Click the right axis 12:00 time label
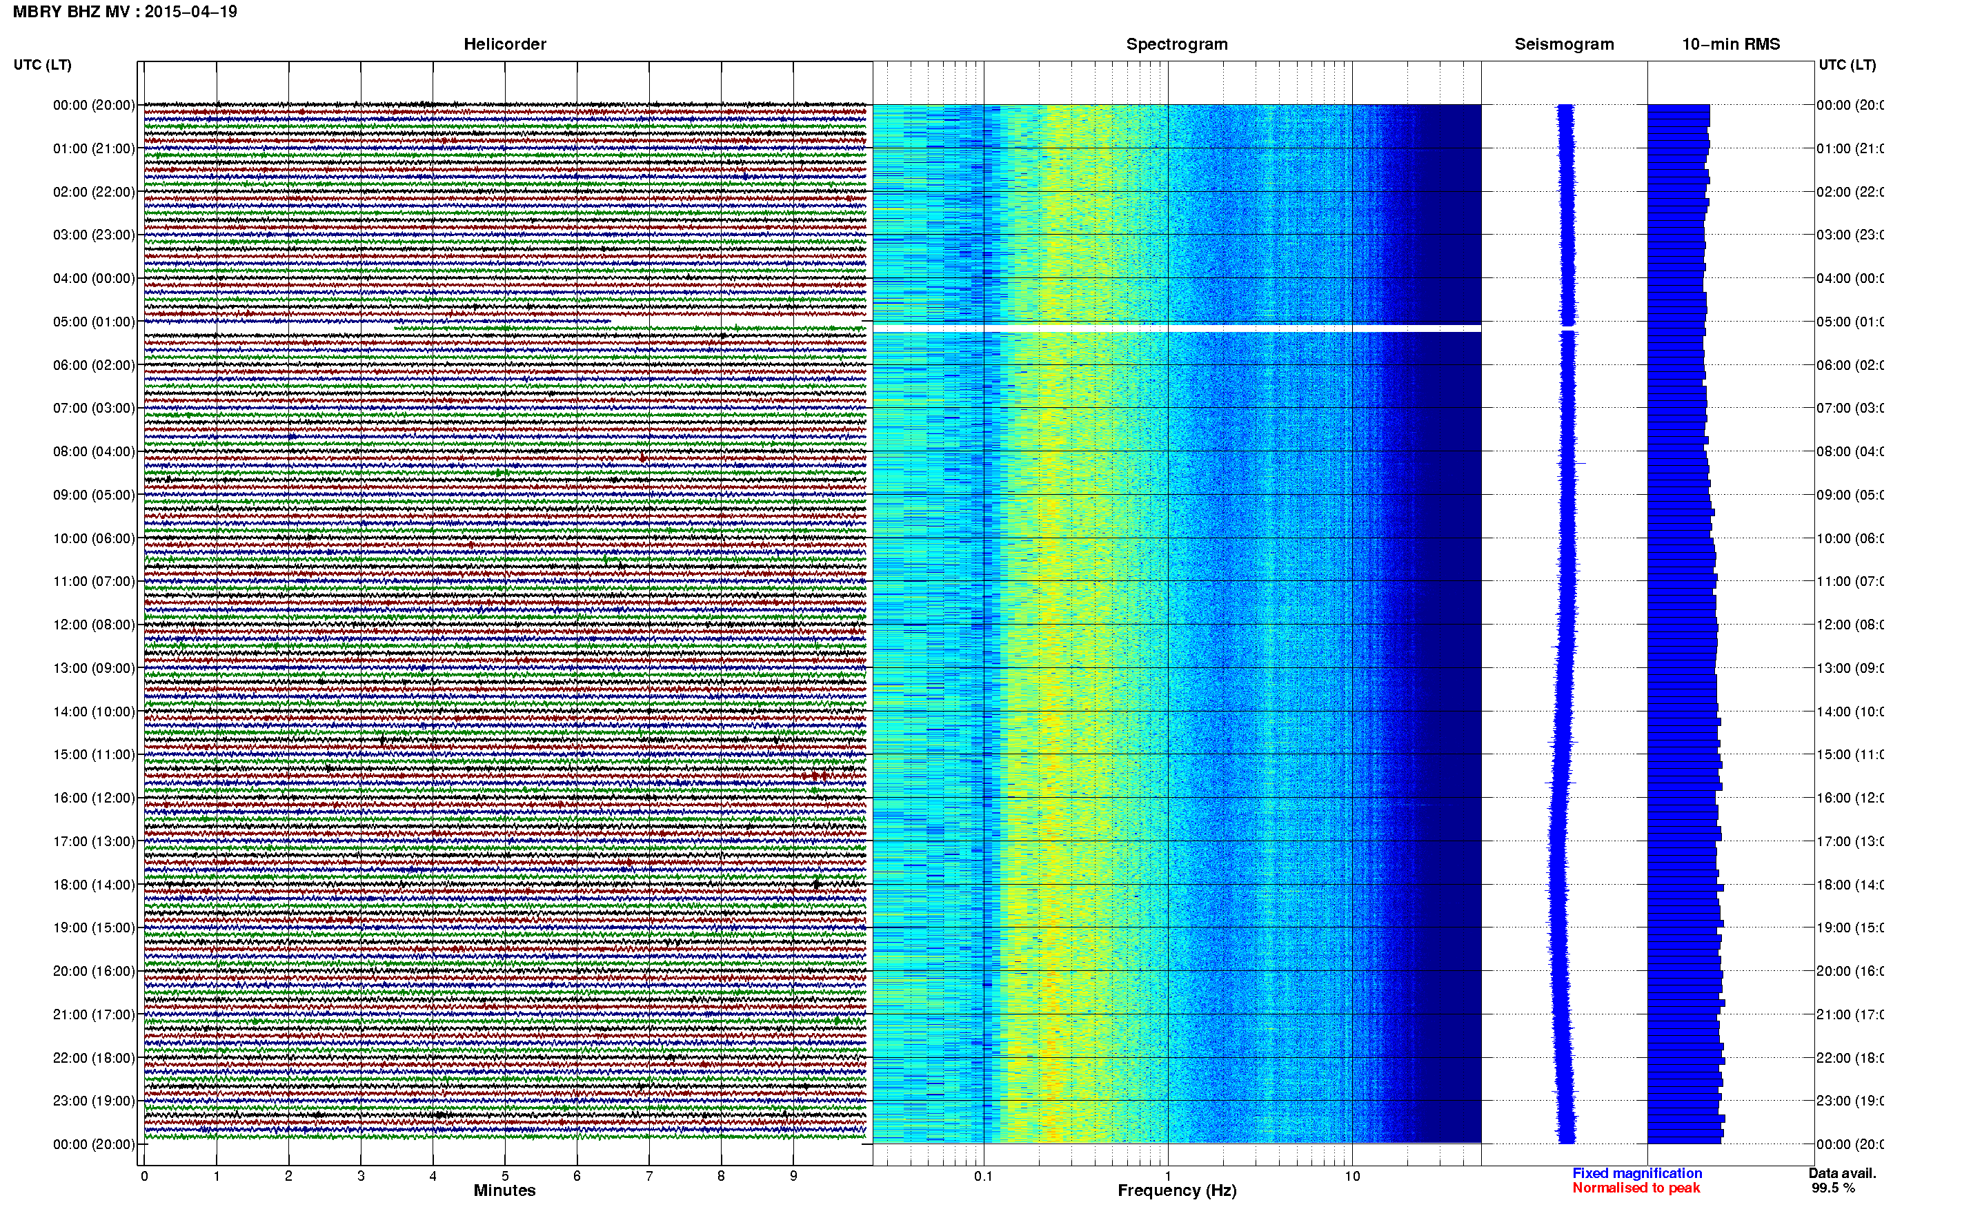The width and height of the screenshot is (1962, 1227). tap(1850, 625)
